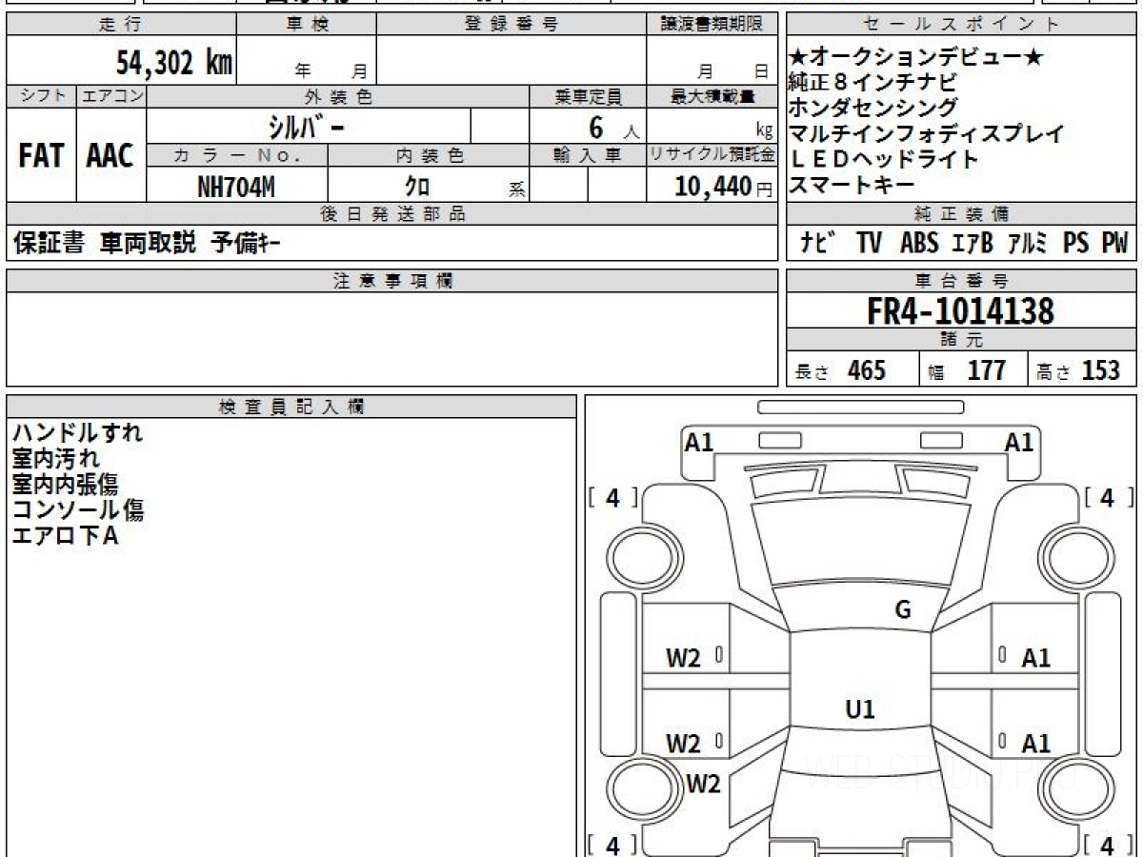
Task: Click the エアB equipment entry
Action: (972, 244)
